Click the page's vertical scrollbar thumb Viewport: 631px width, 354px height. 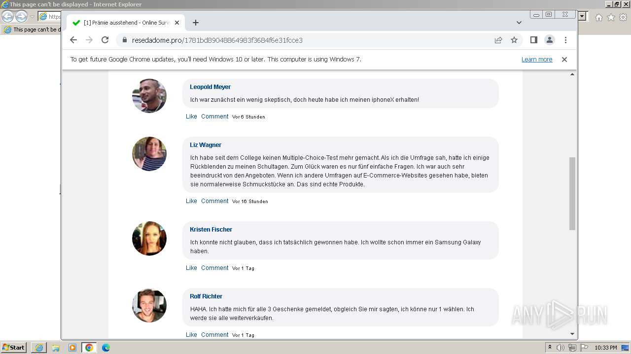(x=572, y=193)
